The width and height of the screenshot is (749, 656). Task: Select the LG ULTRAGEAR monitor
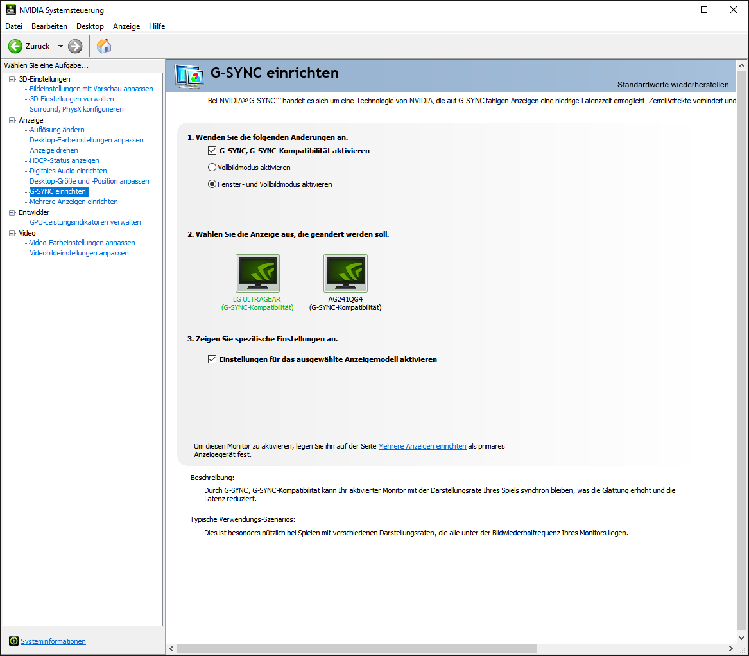point(257,273)
